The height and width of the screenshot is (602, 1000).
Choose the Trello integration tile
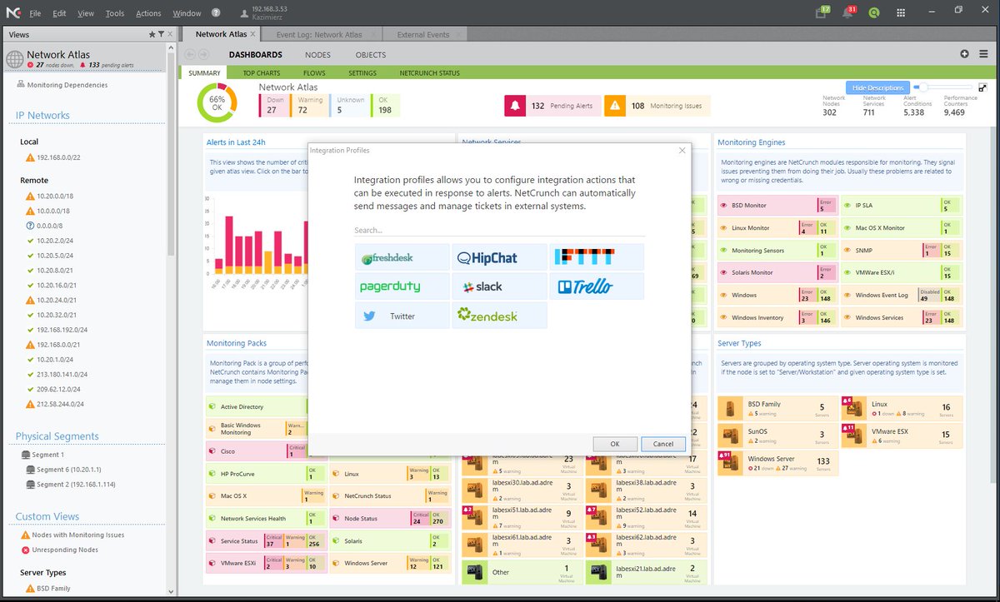(x=597, y=286)
